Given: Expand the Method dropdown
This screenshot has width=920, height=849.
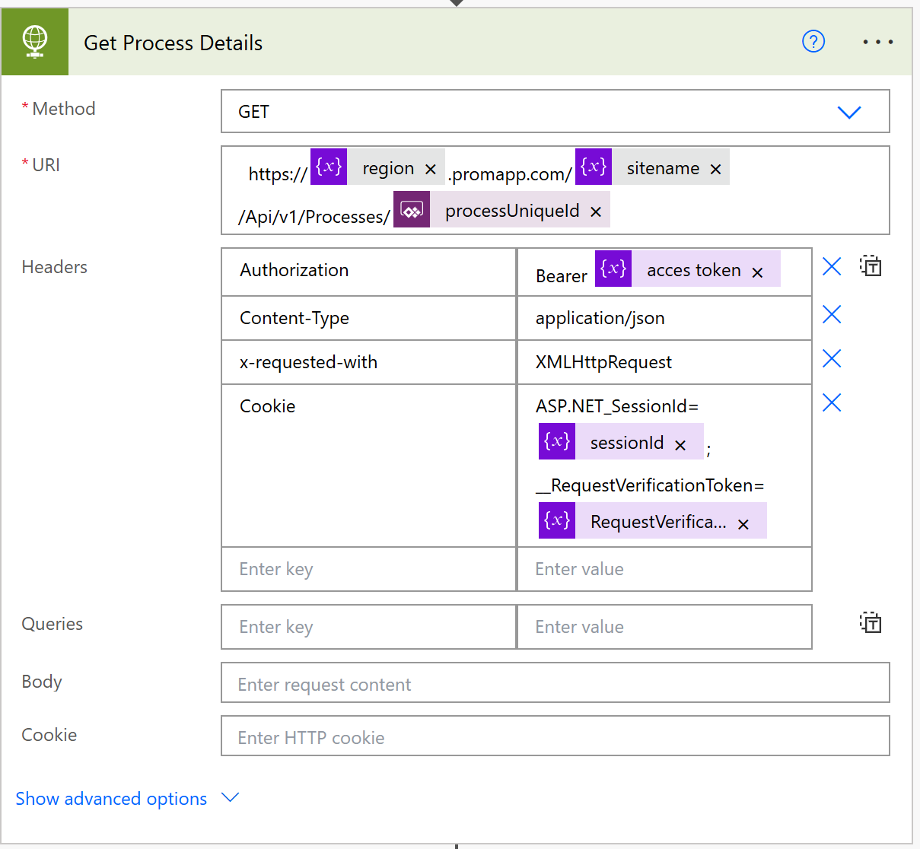Looking at the screenshot, I should pyautogui.click(x=848, y=113).
